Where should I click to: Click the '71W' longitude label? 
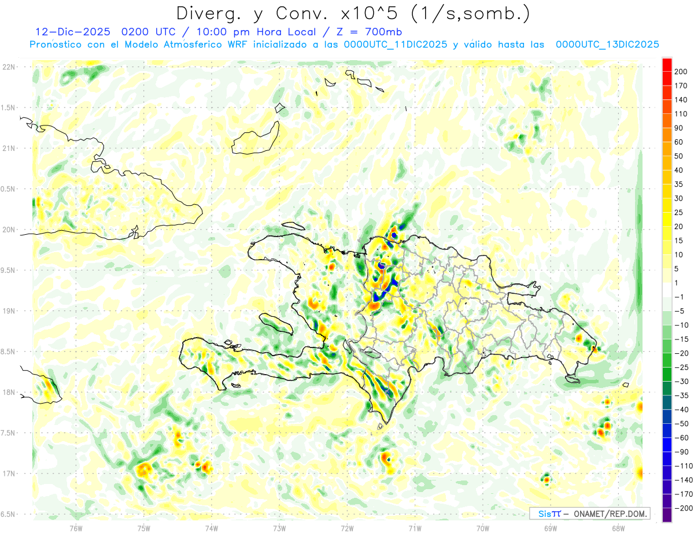[x=415, y=528]
